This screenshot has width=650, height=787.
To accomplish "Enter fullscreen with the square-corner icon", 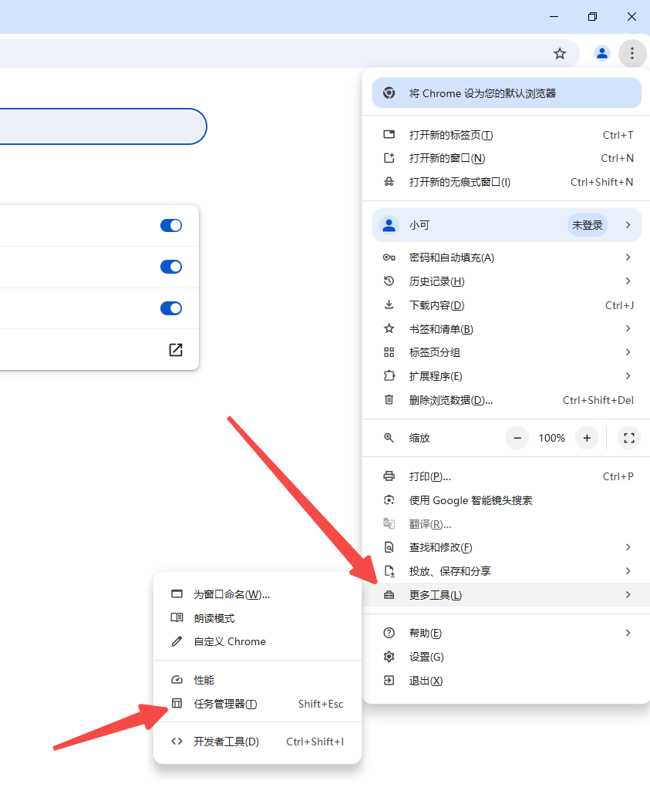I will pyautogui.click(x=629, y=438).
